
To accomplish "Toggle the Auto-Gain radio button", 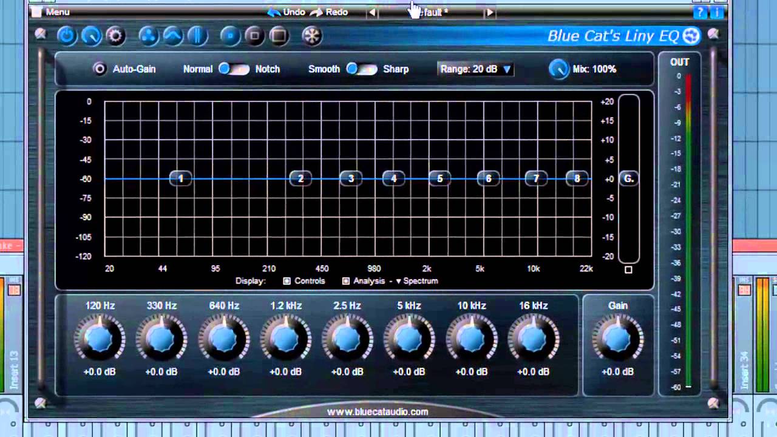I will click(100, 69).
